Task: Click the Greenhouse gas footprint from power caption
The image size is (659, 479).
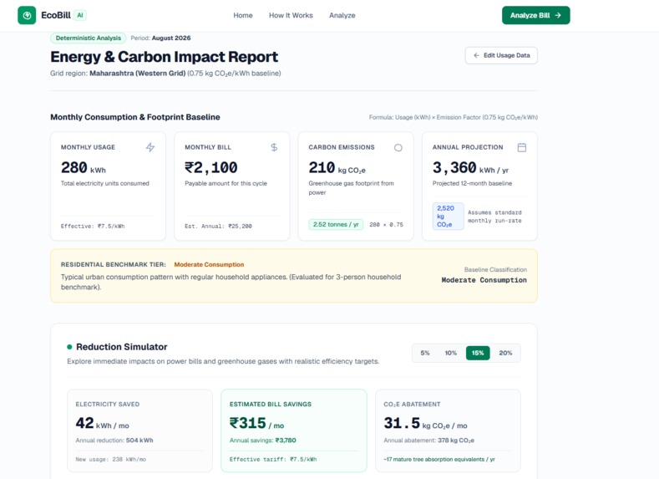Action: click(351, 188)
